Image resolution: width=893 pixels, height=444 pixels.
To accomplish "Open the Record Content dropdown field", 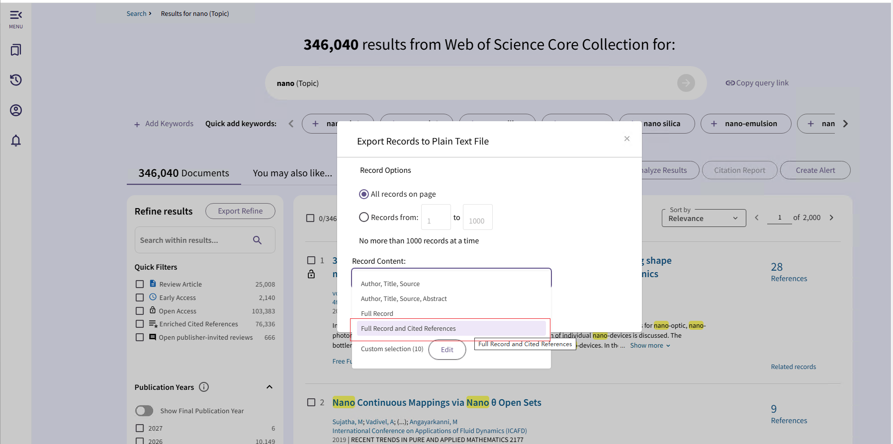I will tap(451, 278).
